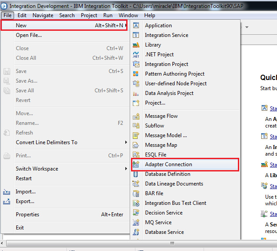
Task: Click the scrollbar left arrow
Action: coord(2,243)
